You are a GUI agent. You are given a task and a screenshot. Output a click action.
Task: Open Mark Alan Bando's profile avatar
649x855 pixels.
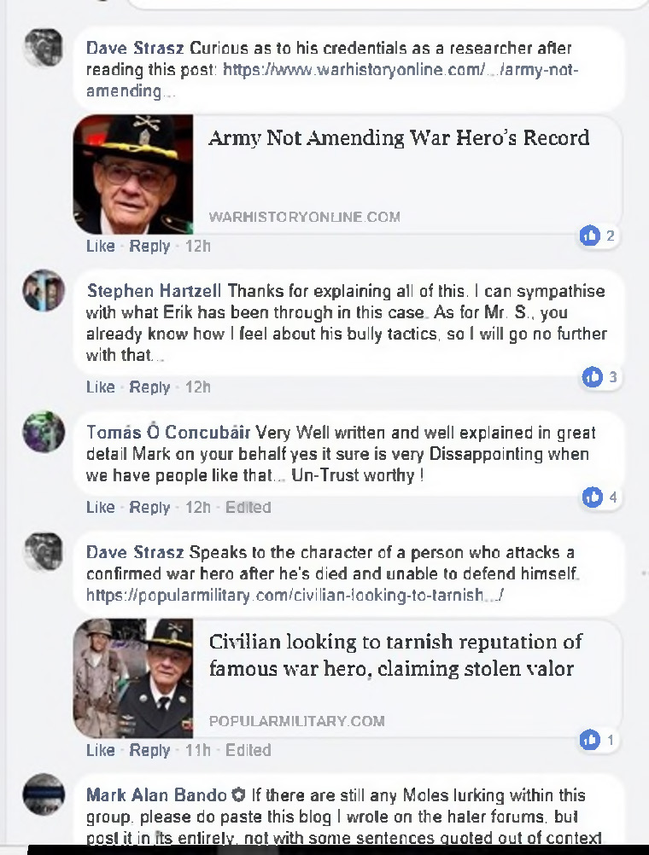click(44, 794)
